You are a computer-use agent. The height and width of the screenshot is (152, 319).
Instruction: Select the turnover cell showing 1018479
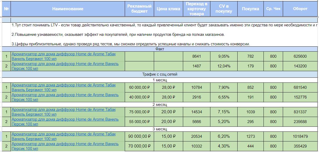300,136
